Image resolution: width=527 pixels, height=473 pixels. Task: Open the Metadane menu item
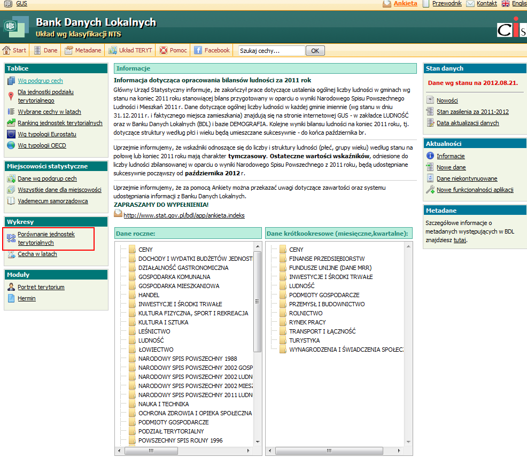83,50
